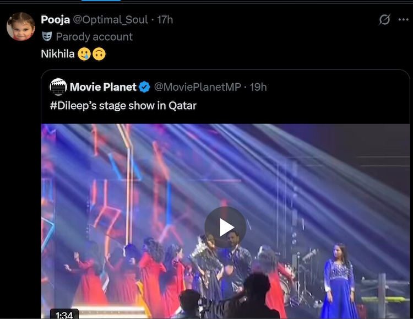413x319 pixels.
Task: Open the three-dot More options menu
Action: point(404,19)
